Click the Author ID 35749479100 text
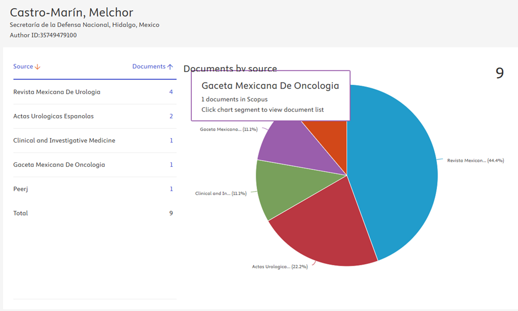 tap(43, 35)
